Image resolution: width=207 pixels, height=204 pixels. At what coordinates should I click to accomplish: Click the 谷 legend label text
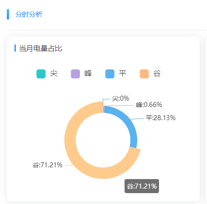(157, 73)
